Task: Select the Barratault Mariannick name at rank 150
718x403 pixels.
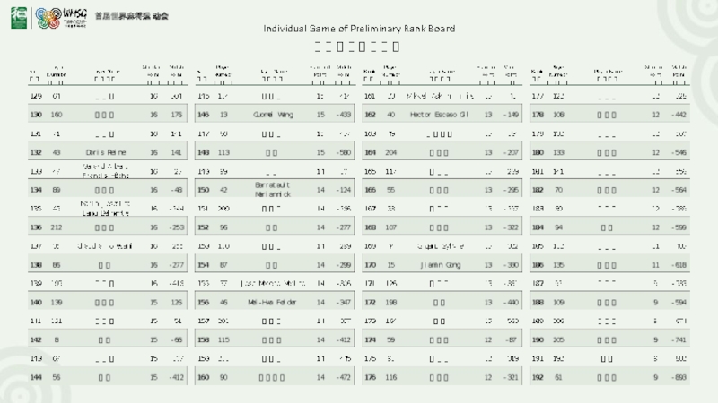Action: [272, 190]
